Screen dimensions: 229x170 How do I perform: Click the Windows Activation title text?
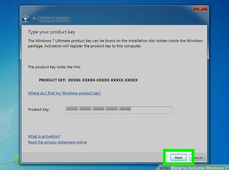click(54, 19)
